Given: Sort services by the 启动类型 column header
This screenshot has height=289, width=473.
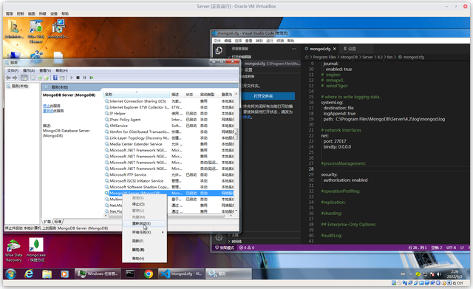Looking at the screenshot, I should 209,95.
